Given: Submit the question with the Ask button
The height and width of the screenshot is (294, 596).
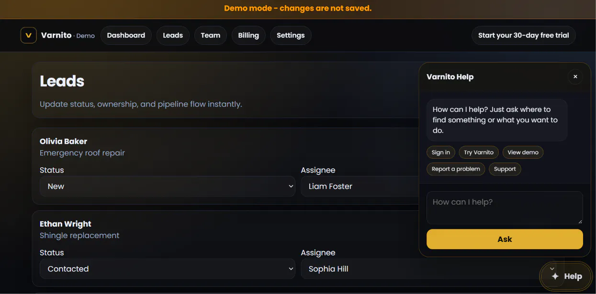Looking at the screenshot, I should coord(505,239).
